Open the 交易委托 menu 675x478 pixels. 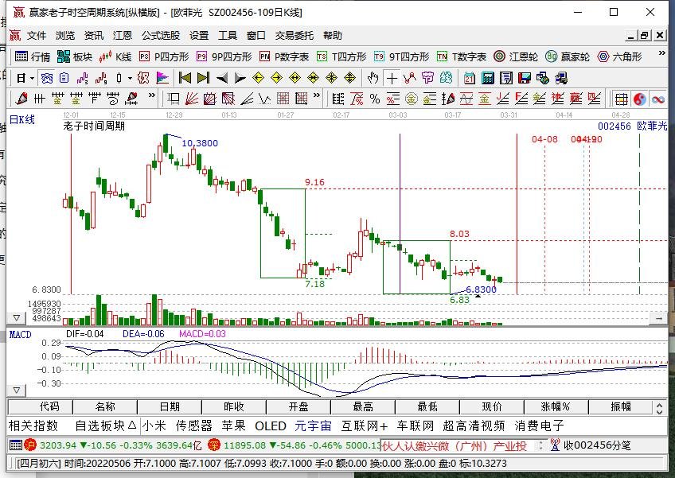295,35
